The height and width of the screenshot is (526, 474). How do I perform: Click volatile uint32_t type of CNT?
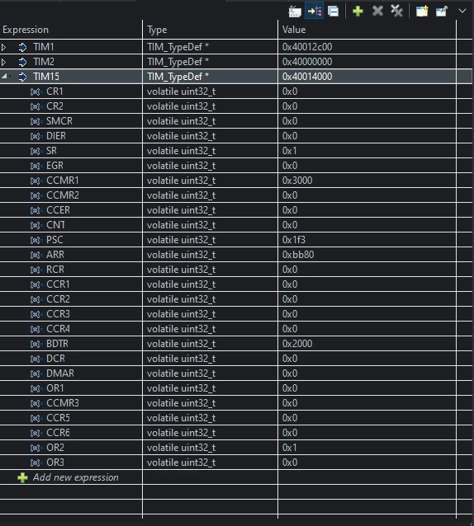click(x=181, y=225)
